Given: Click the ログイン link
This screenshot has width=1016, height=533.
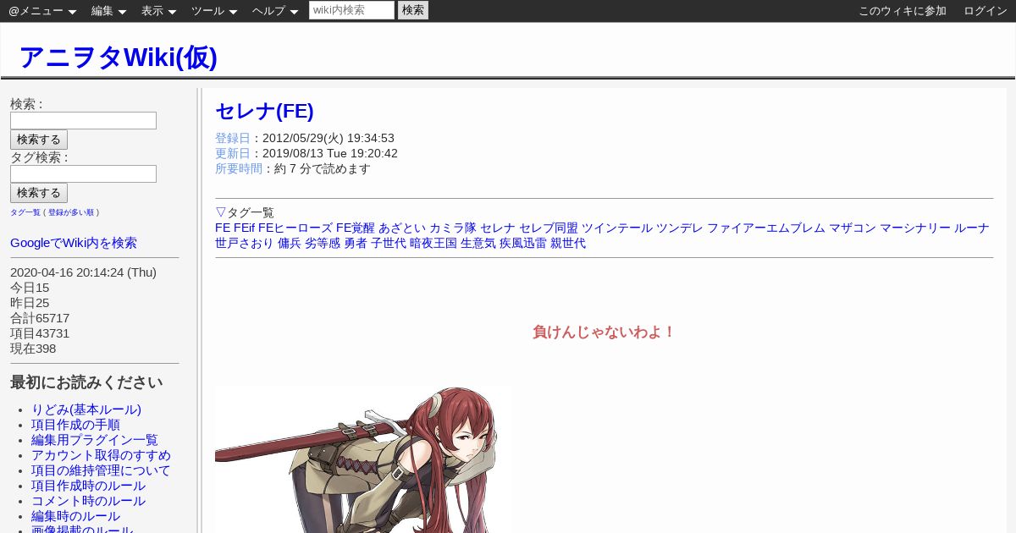Looking at the screenshot, I should [x=986, y=11].
